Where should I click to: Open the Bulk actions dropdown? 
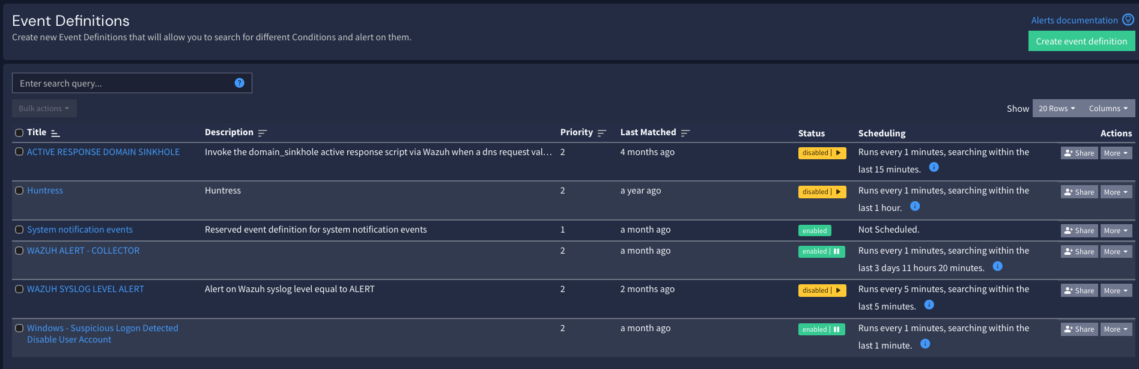(44, 108)
